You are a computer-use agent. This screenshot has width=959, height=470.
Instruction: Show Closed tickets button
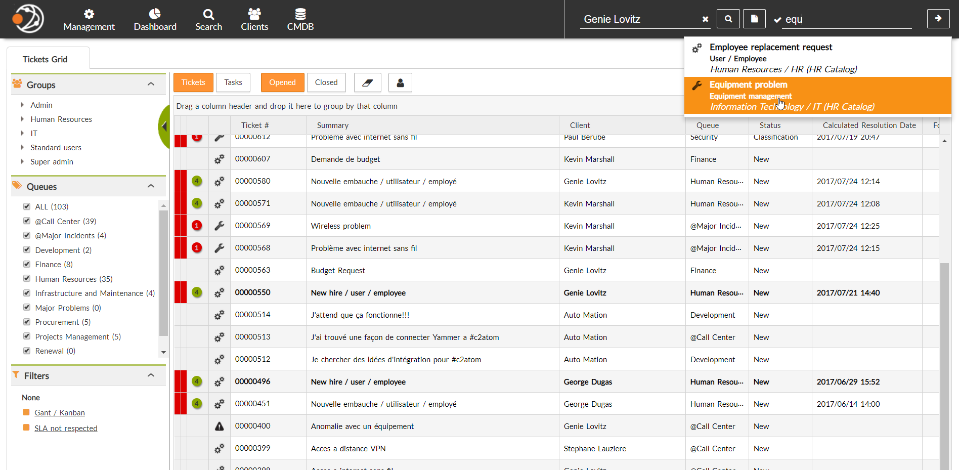[326, 82]
